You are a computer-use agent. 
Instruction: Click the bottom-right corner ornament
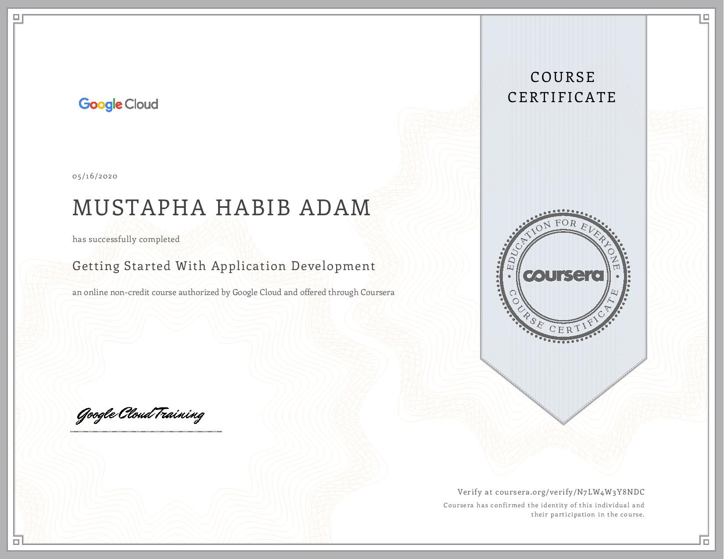pos(705,542)
